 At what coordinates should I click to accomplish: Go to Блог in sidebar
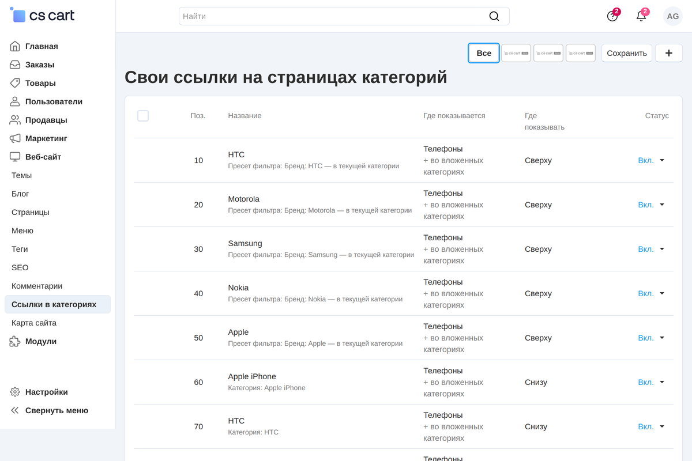pyautogui.click(x=20, y=194)
